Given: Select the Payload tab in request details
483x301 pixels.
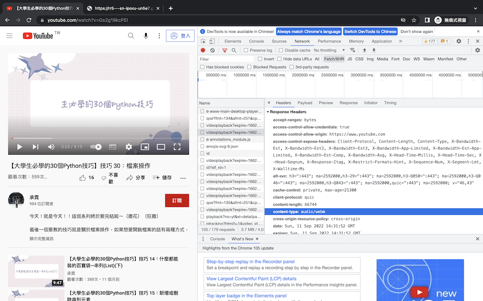Looking at the screenshot, I should click(305, 103).
